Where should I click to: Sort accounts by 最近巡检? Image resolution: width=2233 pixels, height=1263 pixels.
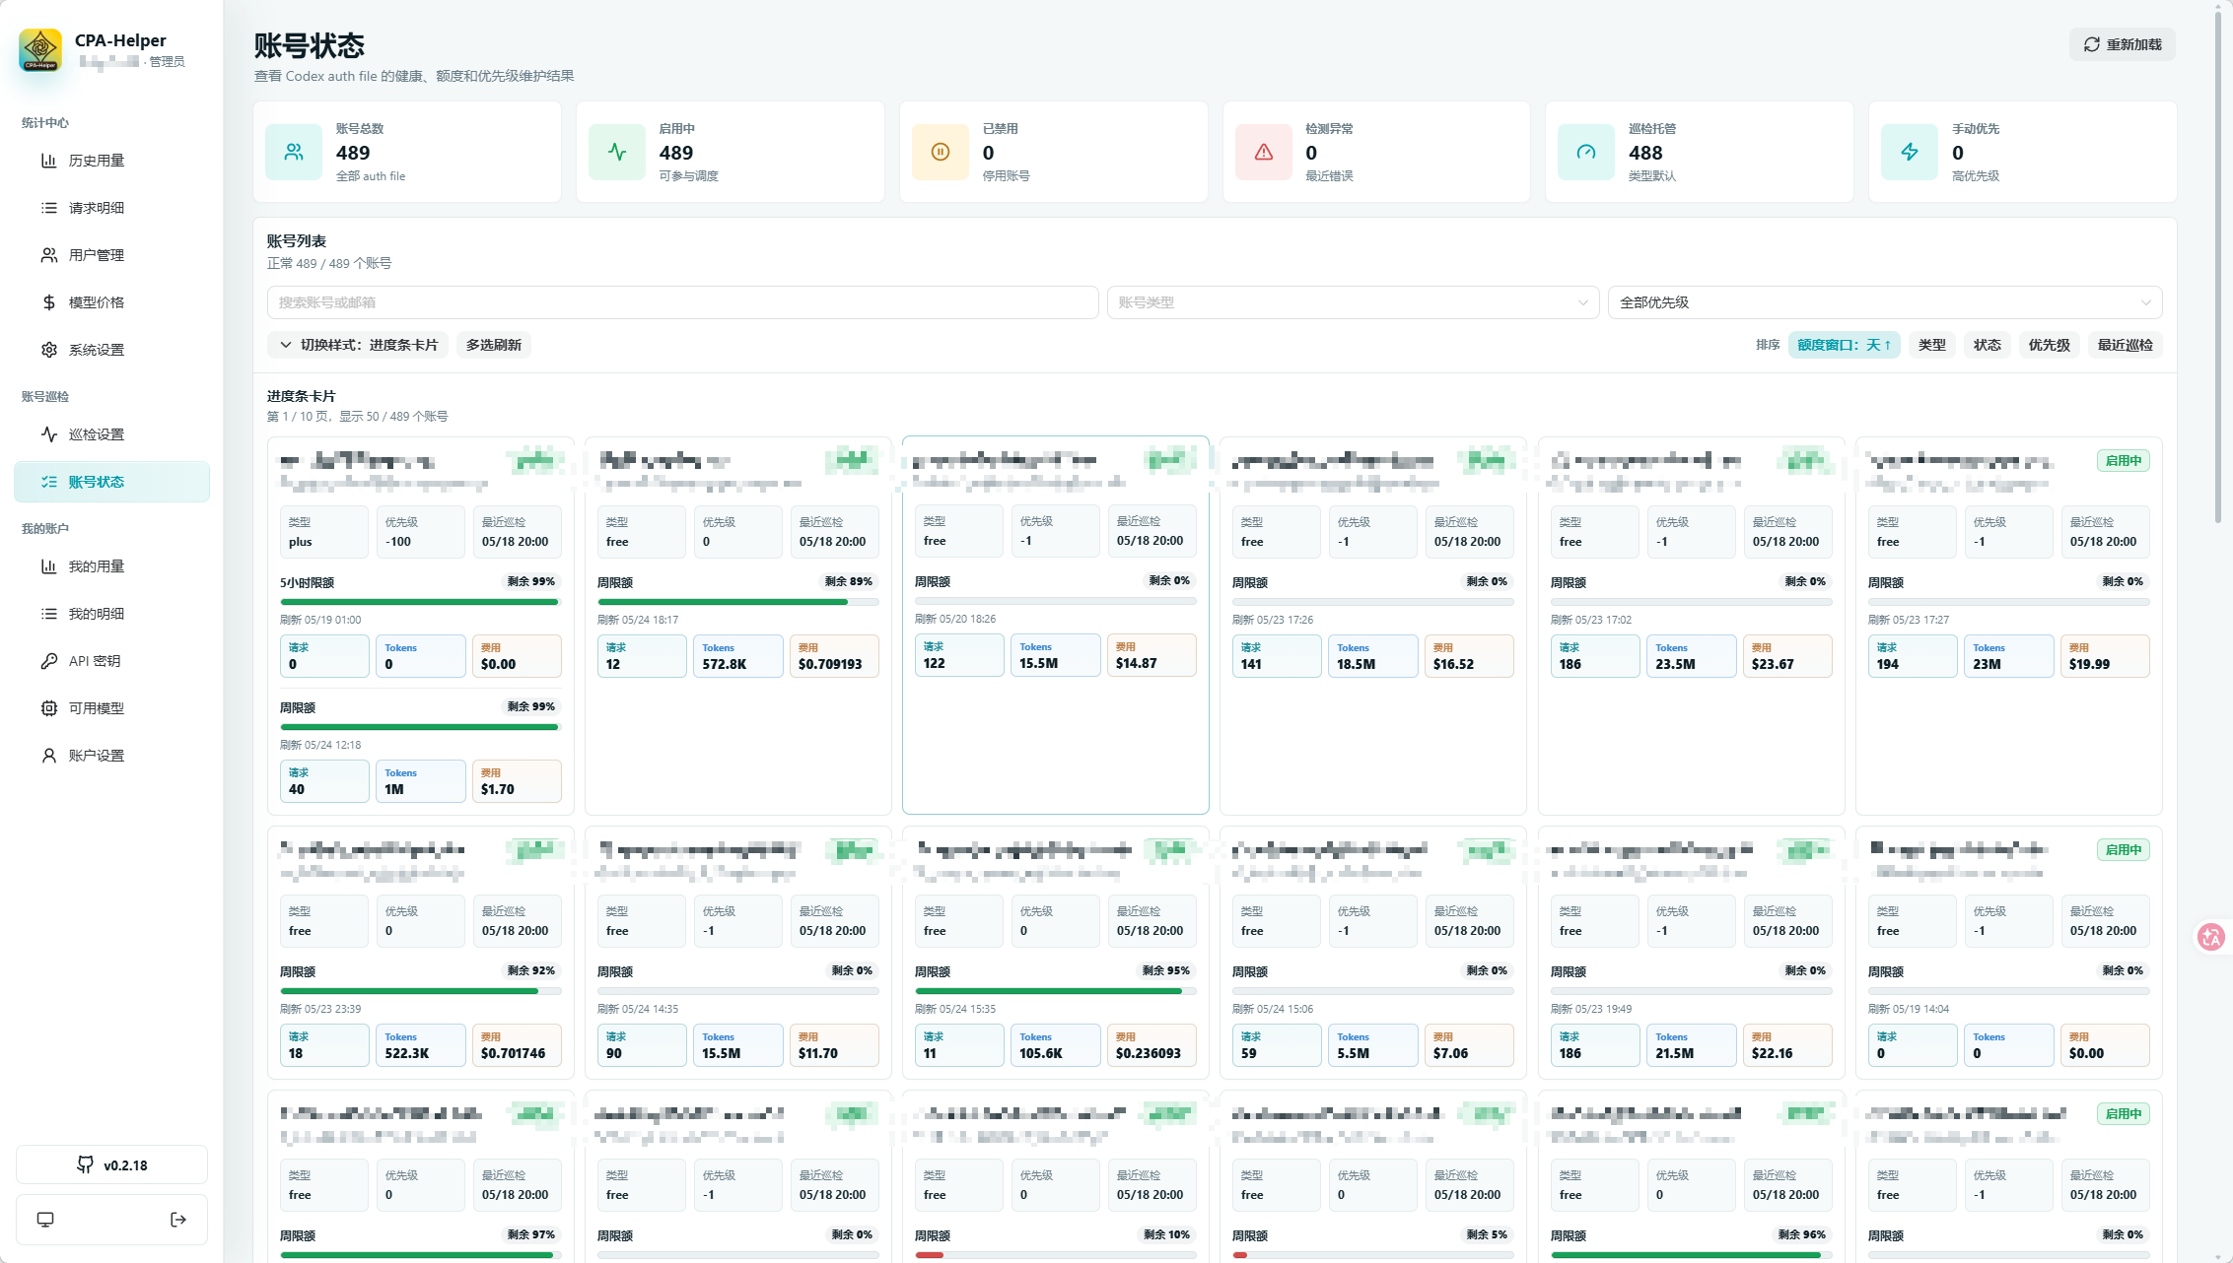[x=2125, y=345]
